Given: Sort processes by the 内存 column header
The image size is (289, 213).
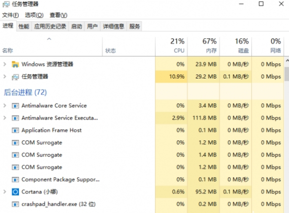Looking at the screenshot, I should point(204,47).
